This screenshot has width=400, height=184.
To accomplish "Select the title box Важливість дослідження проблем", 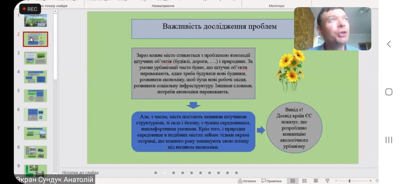I will pyautogui.click(x=213, y=29).
